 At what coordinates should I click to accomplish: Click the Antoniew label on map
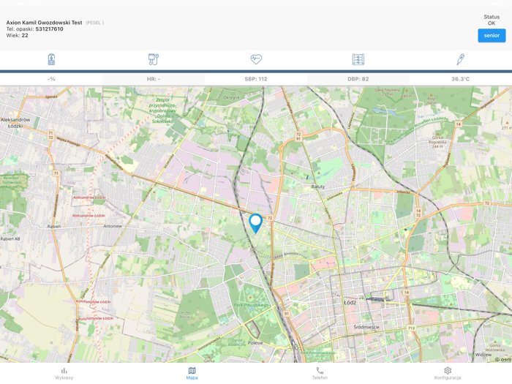[113, 226]
